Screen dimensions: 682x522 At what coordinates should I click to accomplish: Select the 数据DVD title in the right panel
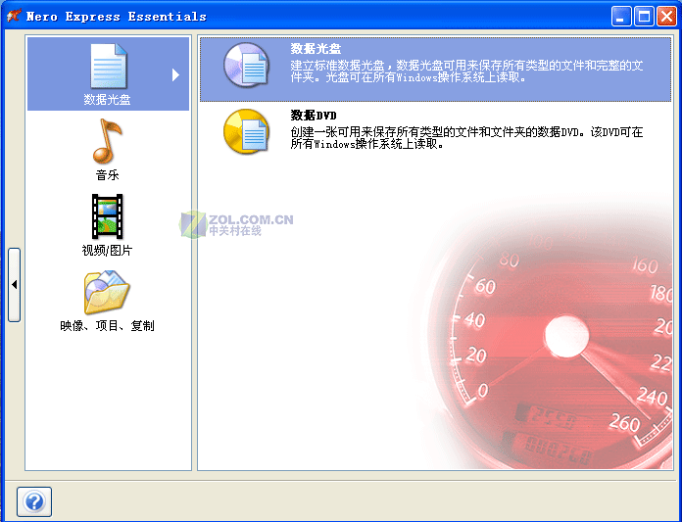click(x=314, y=116)
